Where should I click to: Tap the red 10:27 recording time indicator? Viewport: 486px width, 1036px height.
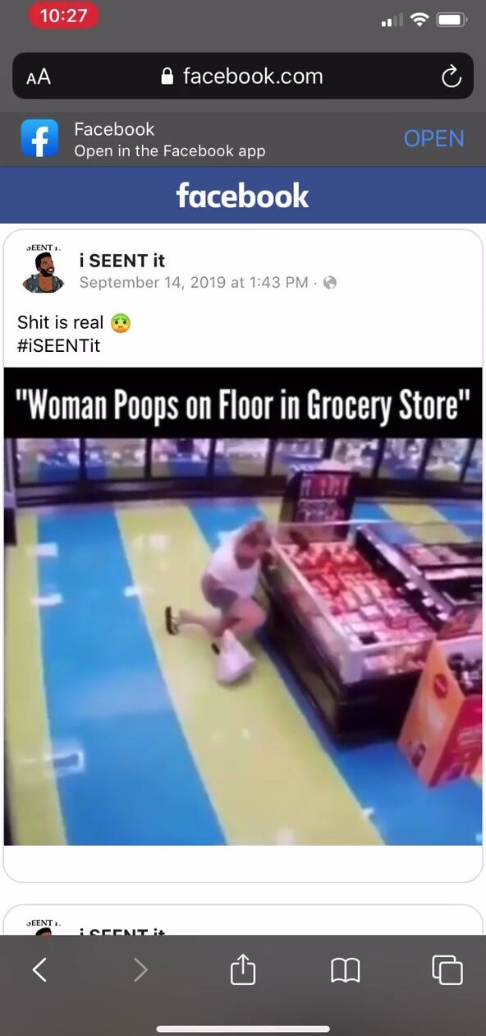(63, 16)
